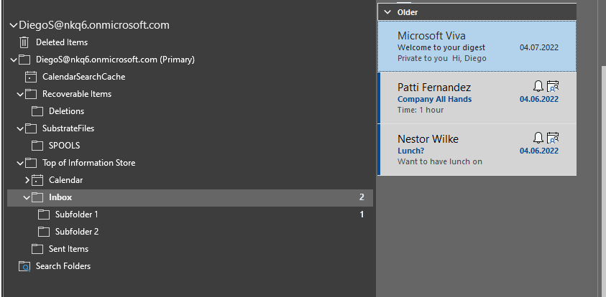
Task: Select the Deleted Items folder label
Action: click(x=62, y=42)
